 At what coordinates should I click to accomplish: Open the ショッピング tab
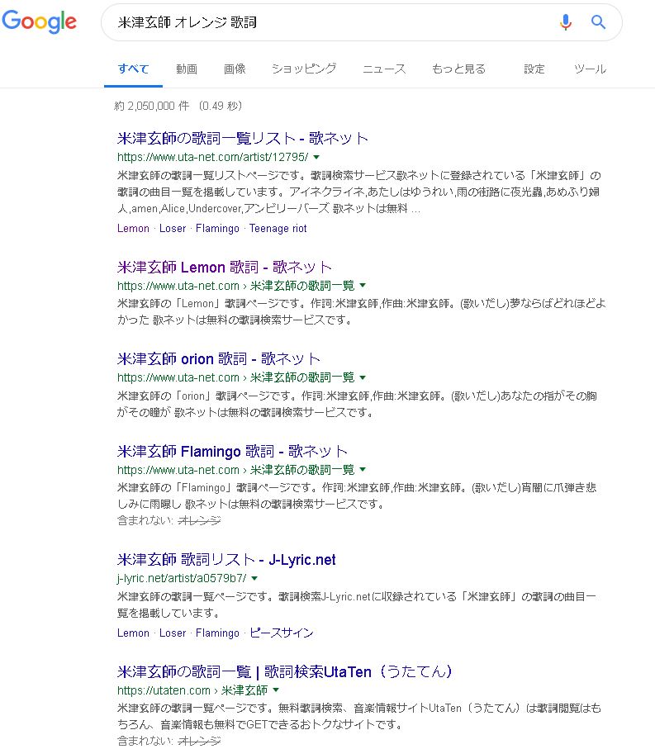(304, 69)
